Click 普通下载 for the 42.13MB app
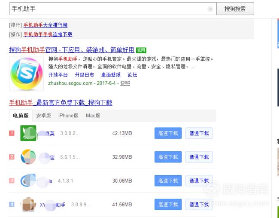 click(199, 133)
